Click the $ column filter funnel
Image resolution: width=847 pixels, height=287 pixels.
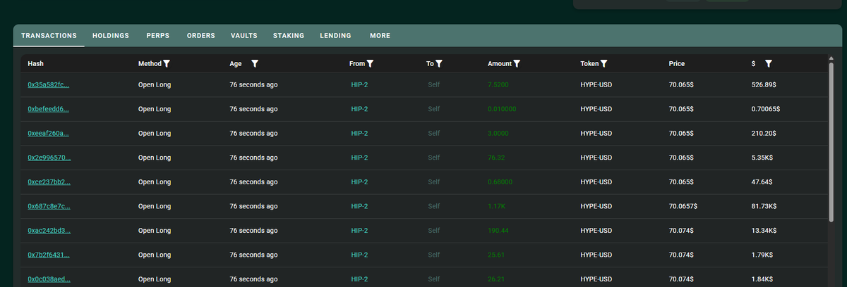[769, 63]
